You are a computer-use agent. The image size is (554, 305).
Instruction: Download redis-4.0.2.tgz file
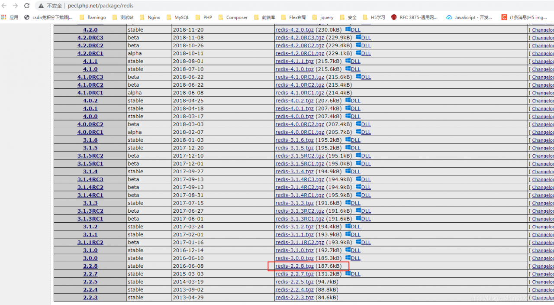tap(294, 101)
